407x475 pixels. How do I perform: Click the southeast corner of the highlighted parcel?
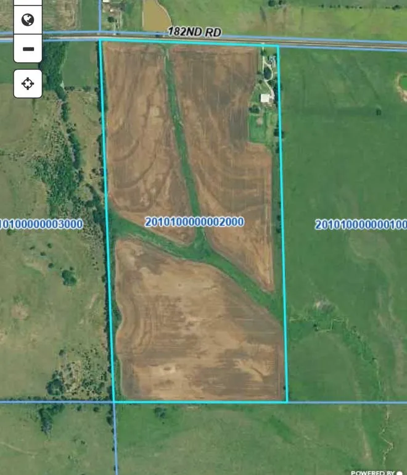(287, 402)
